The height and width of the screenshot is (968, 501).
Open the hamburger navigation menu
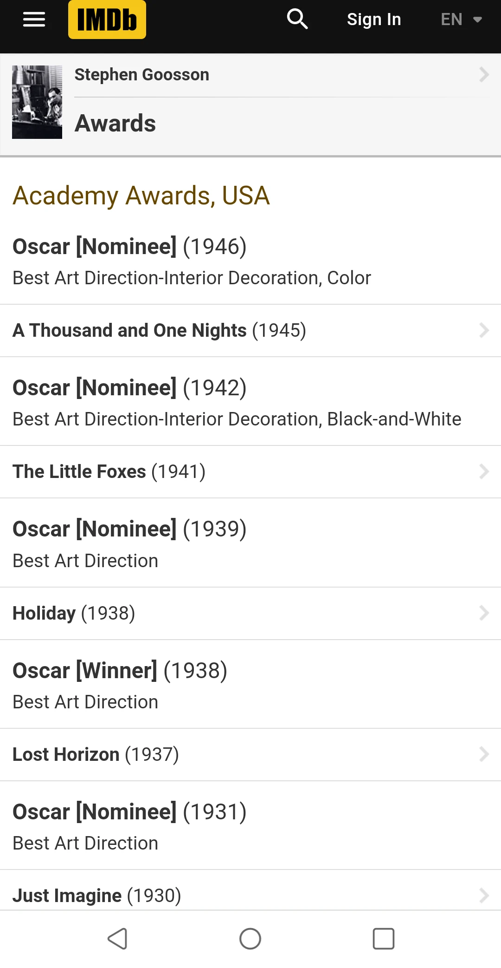[x=34, y=20]
